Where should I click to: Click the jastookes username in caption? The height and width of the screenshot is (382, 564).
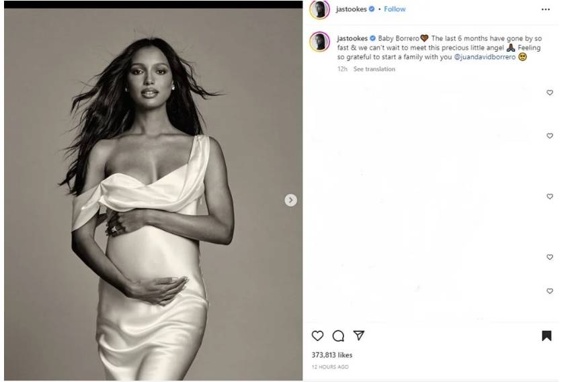click(352, 38)
